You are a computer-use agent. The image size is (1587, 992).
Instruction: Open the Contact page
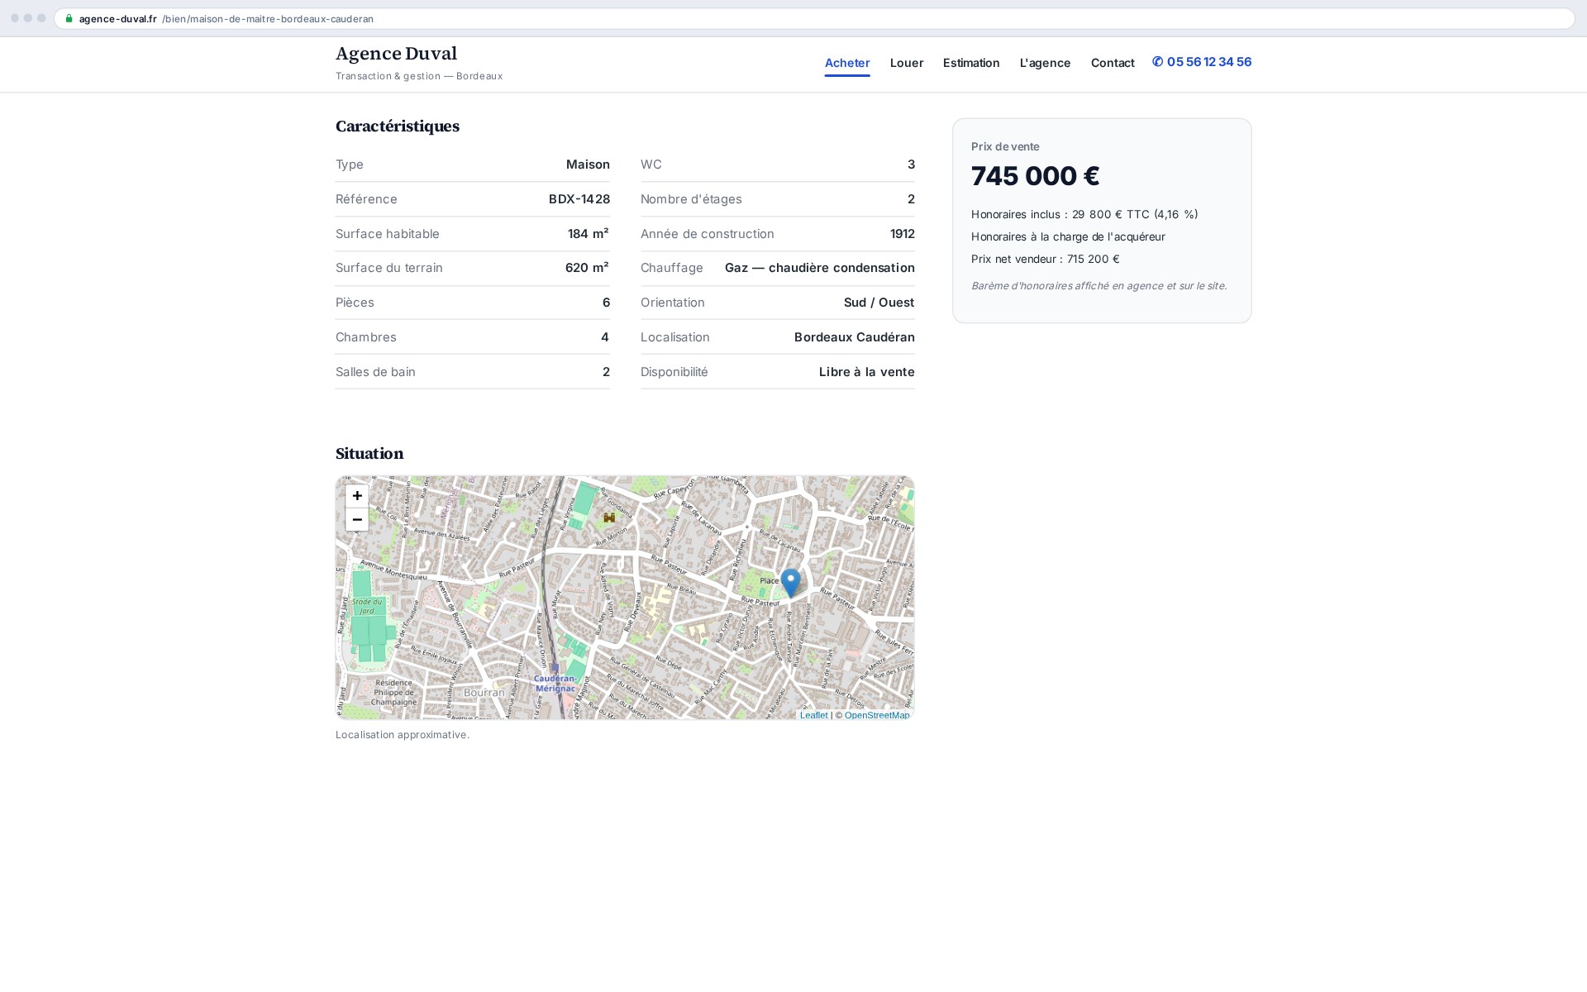1113,63
